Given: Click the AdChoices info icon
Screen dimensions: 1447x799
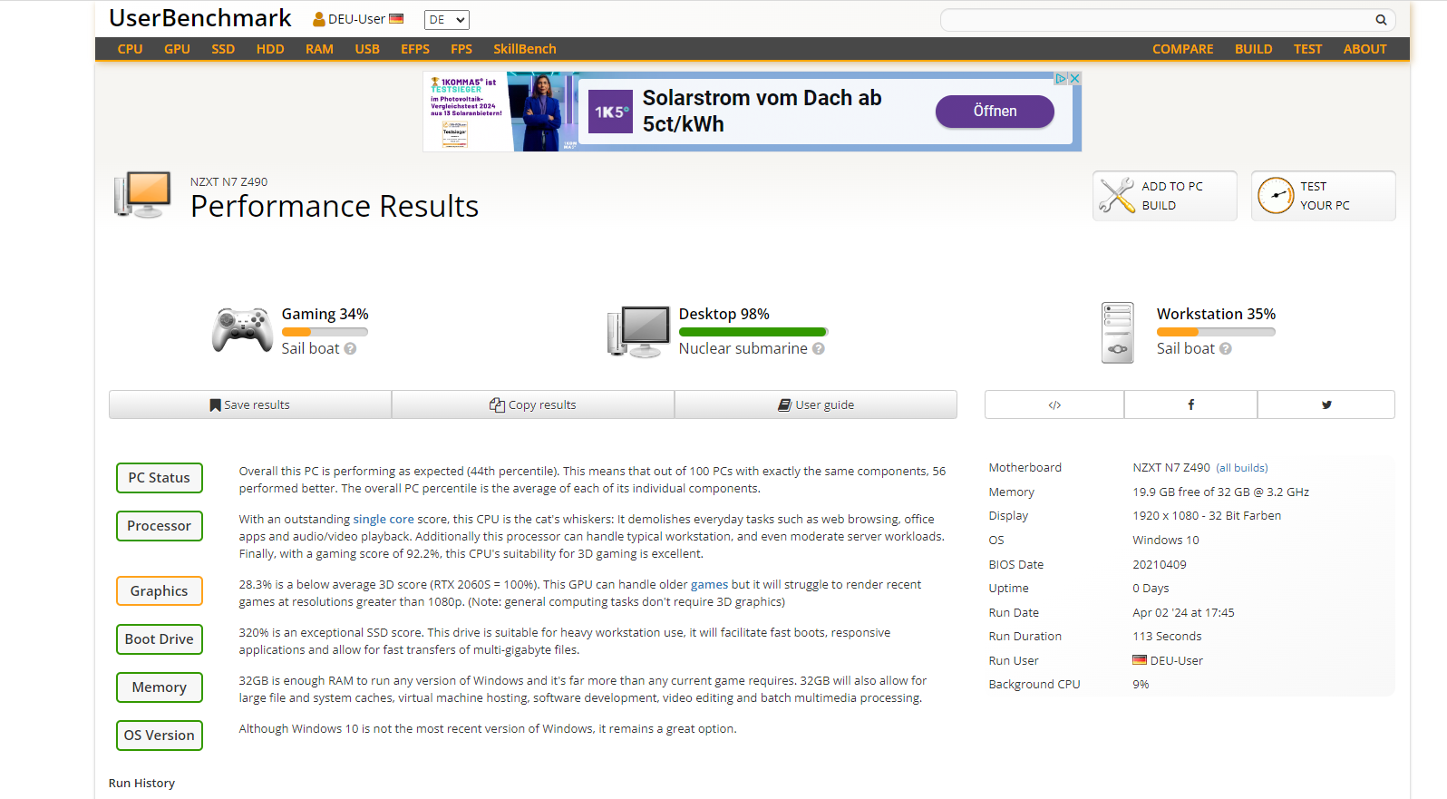Looking at the screenshot, I should (x=1061, y=79).
